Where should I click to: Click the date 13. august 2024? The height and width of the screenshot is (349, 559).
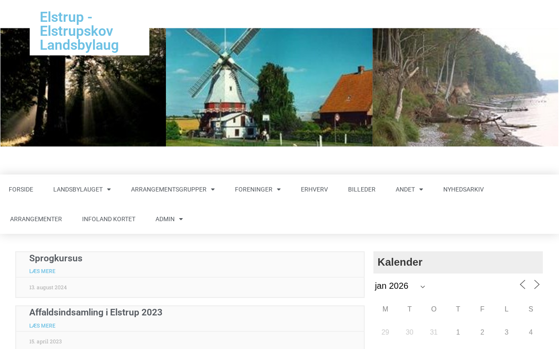point(48,287)
